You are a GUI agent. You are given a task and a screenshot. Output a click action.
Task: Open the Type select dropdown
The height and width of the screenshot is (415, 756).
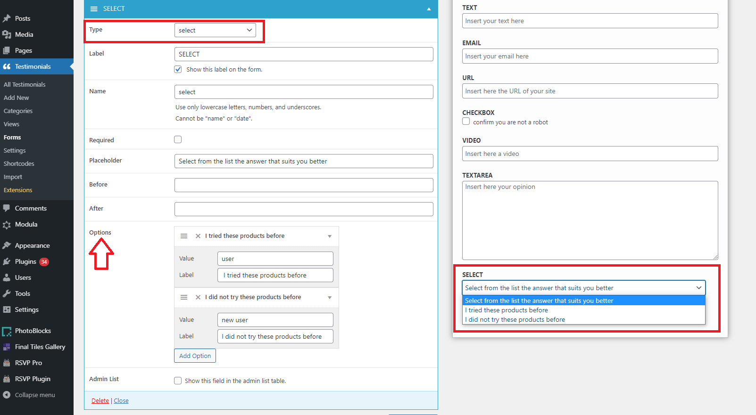coord(215,30)
